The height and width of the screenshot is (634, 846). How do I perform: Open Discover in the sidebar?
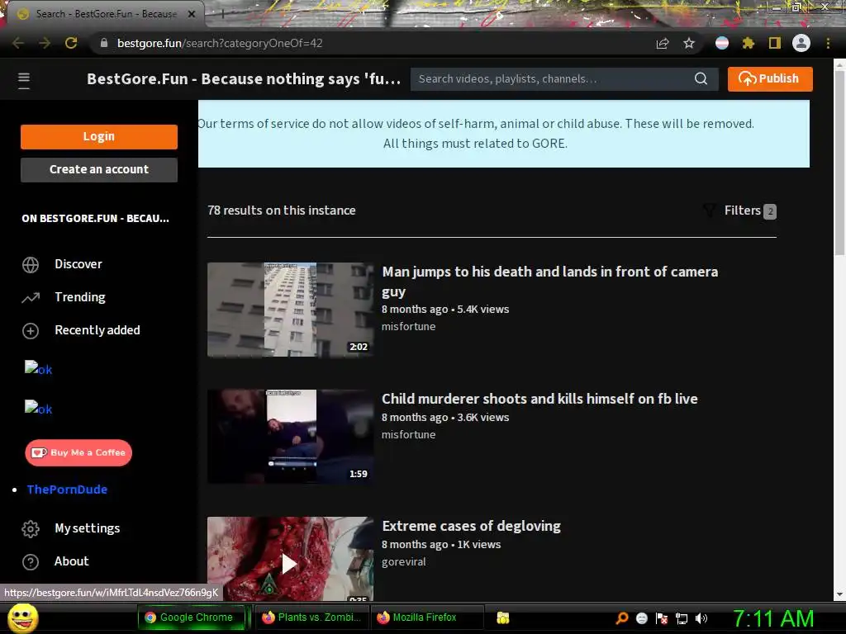78,264
